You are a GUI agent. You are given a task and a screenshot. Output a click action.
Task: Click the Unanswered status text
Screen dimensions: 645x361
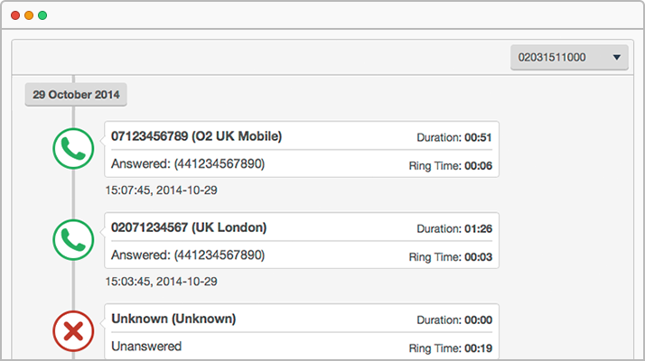point(146,347)
